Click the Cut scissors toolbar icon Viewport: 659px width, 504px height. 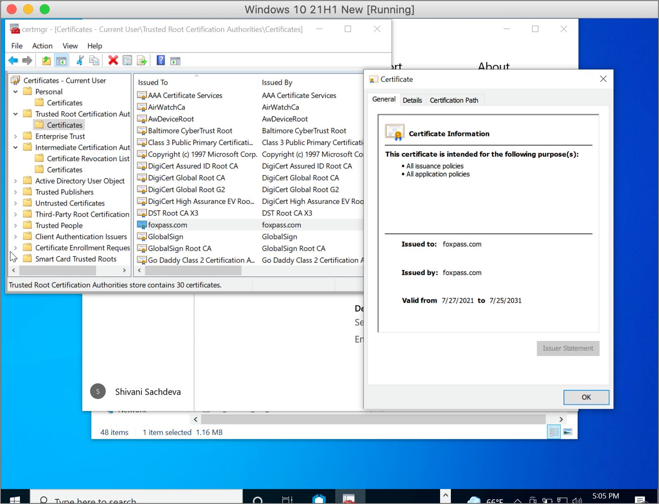(x=80, y=60)
